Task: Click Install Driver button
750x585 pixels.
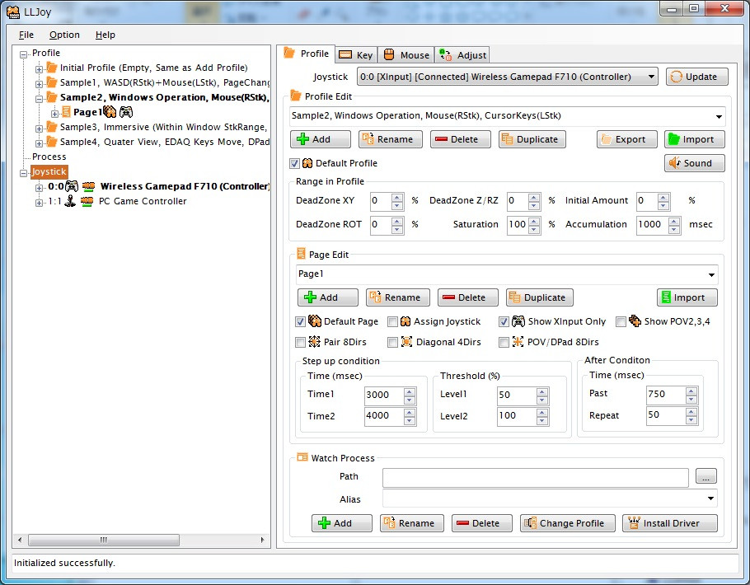Action: pyautogui.click(x=669, y=523)
